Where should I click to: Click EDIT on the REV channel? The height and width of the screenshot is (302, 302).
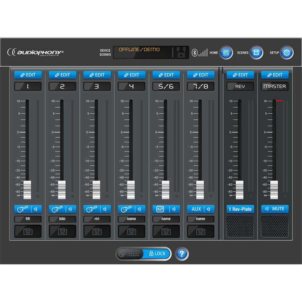(240, 75)
